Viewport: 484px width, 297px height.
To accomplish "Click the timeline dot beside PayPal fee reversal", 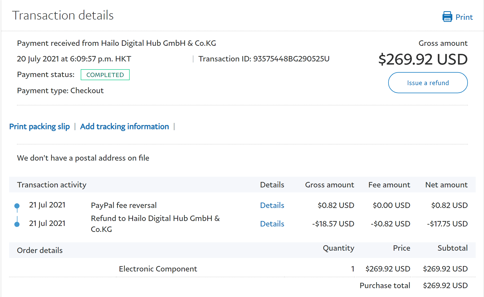I will (17, 206).
